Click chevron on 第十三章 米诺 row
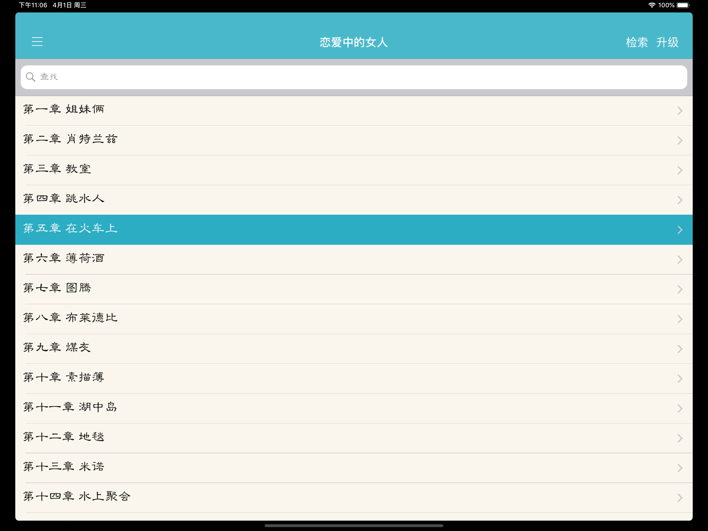The height and width of the screenshot is (531, 708). coord(680,468)
